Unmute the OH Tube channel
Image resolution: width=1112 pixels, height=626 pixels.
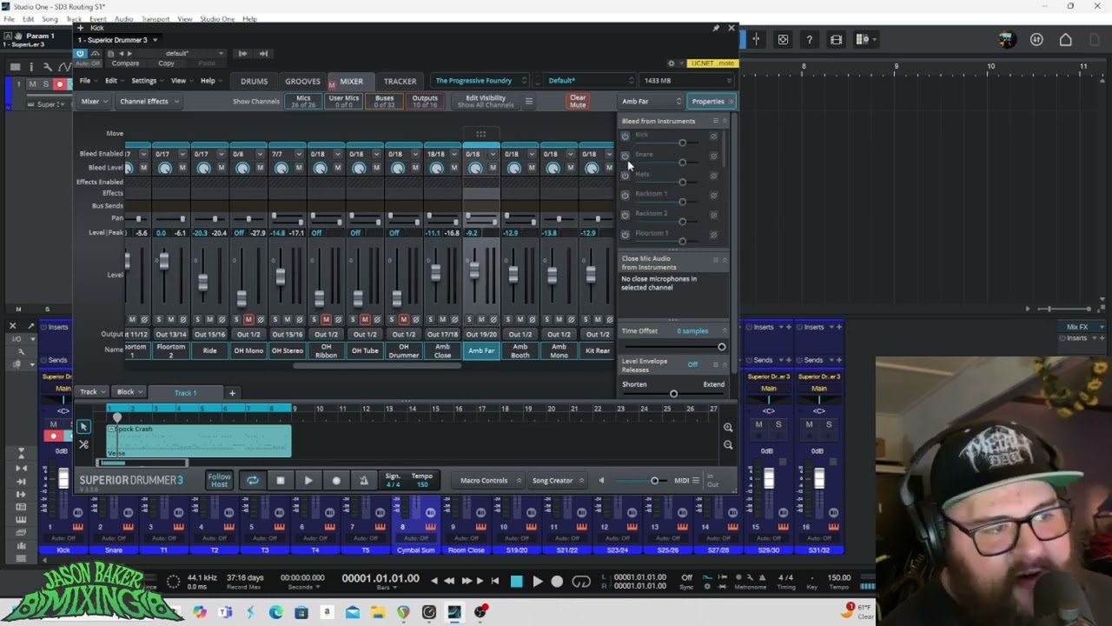click(x=365, y=320)
